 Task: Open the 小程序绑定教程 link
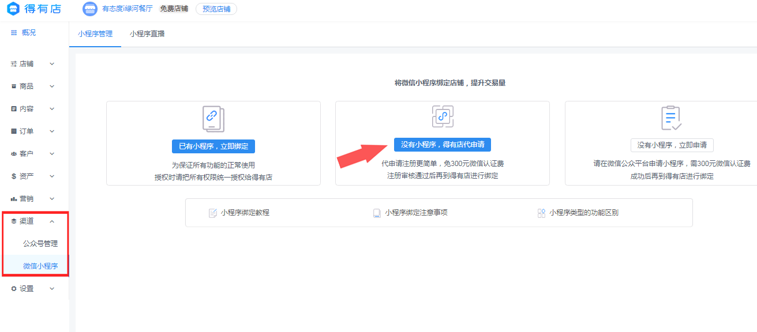click(245, 213)
